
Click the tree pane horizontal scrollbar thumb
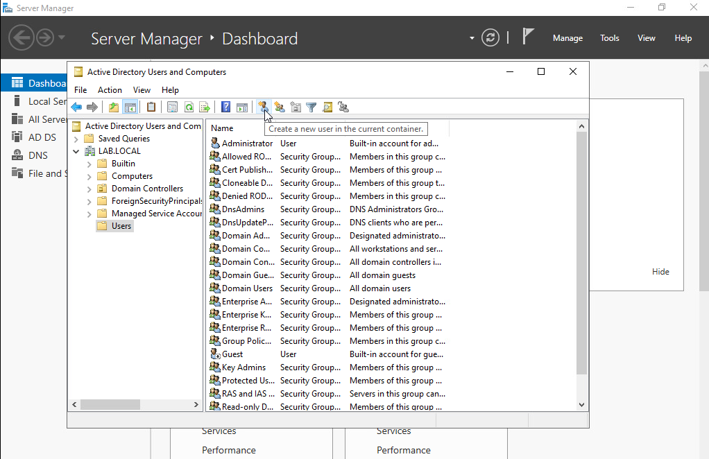coord(110,404)
